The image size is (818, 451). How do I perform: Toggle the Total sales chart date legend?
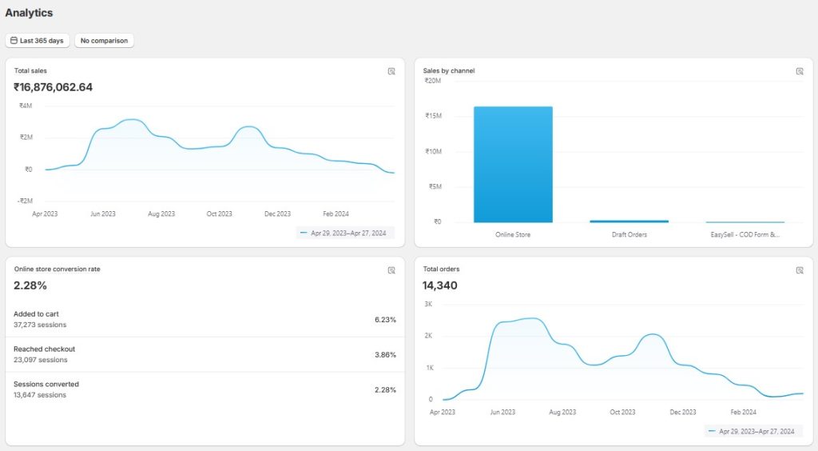click(x=343, y=233)
